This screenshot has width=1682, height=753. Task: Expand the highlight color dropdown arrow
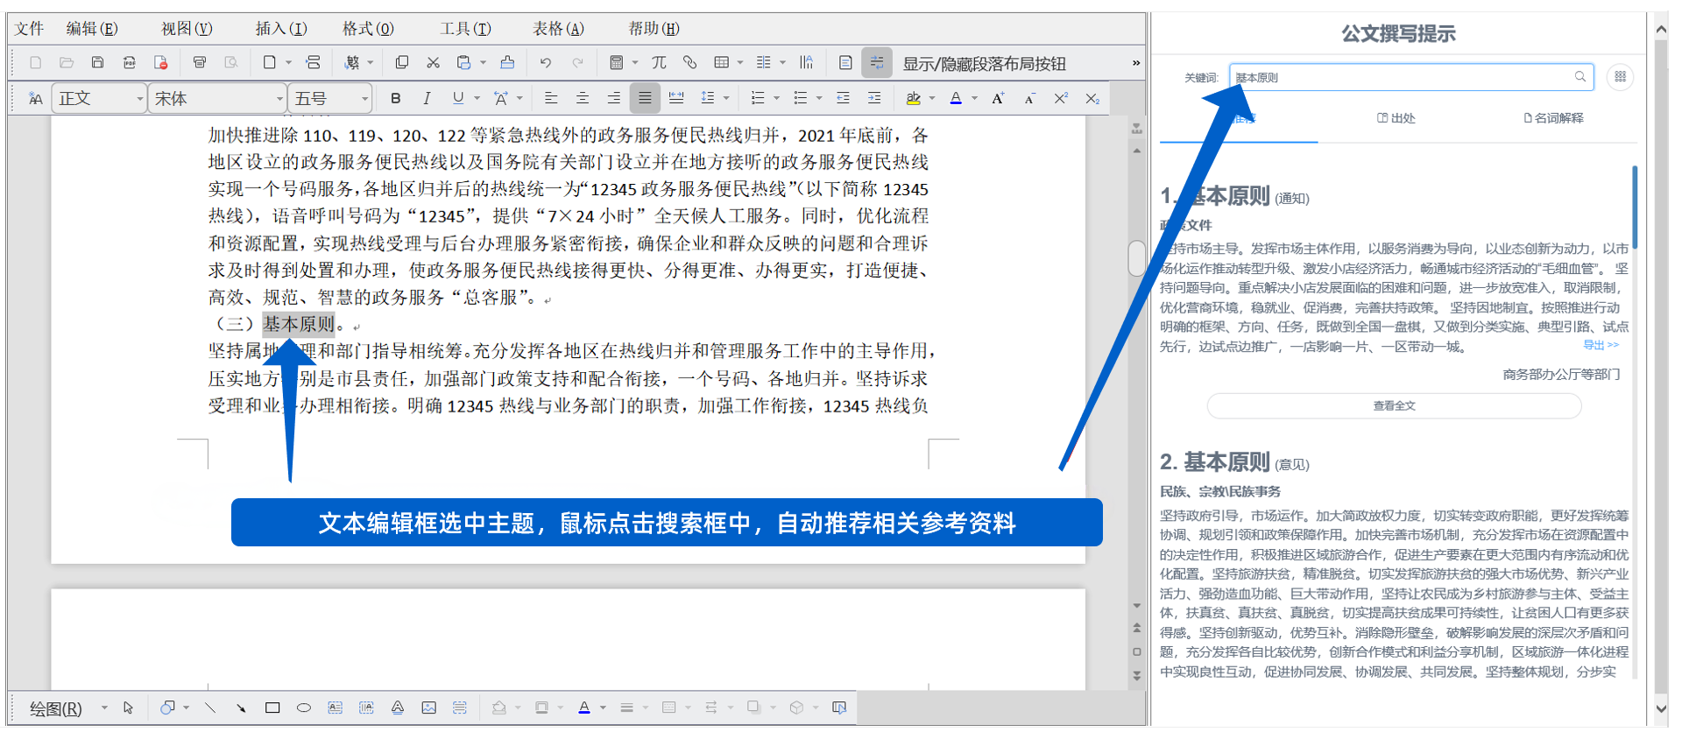(x=932, y=98)
